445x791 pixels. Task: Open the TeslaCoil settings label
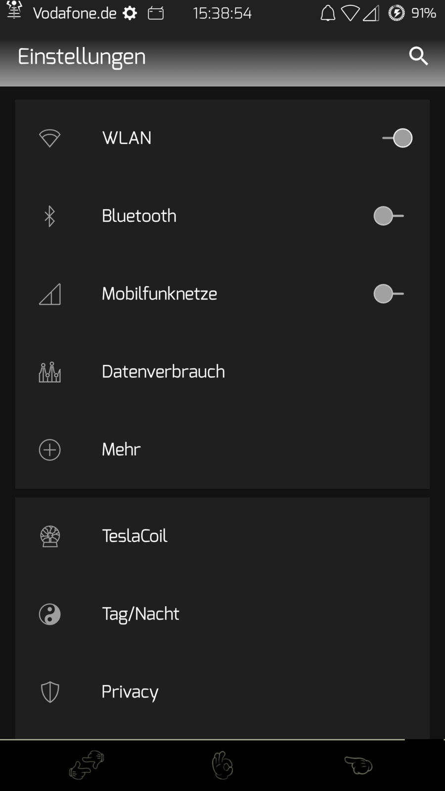click(134, 536)
